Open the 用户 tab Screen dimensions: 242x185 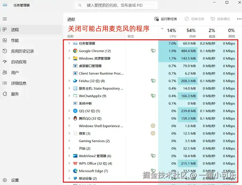click(x=31, y=72)
